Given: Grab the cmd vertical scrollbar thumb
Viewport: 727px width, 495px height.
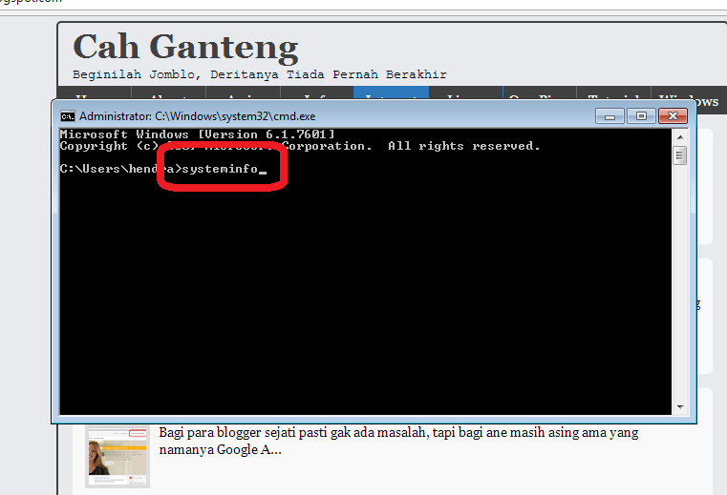Looking at the screenshot, I should pyautogui.click(x=680, y=155).
